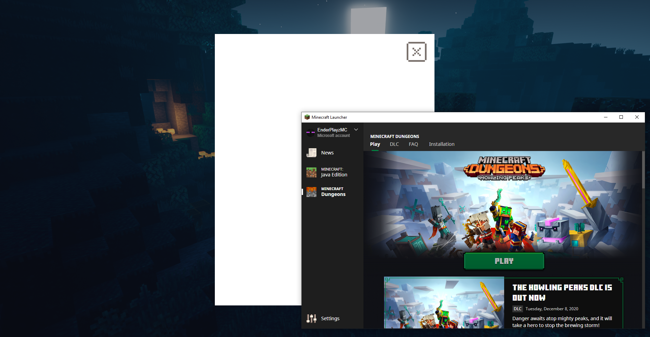This screenshot has height=337, width=650.
Task: Click the Minecraft Launcher title bar app icon
Action: tap(307, 117)
